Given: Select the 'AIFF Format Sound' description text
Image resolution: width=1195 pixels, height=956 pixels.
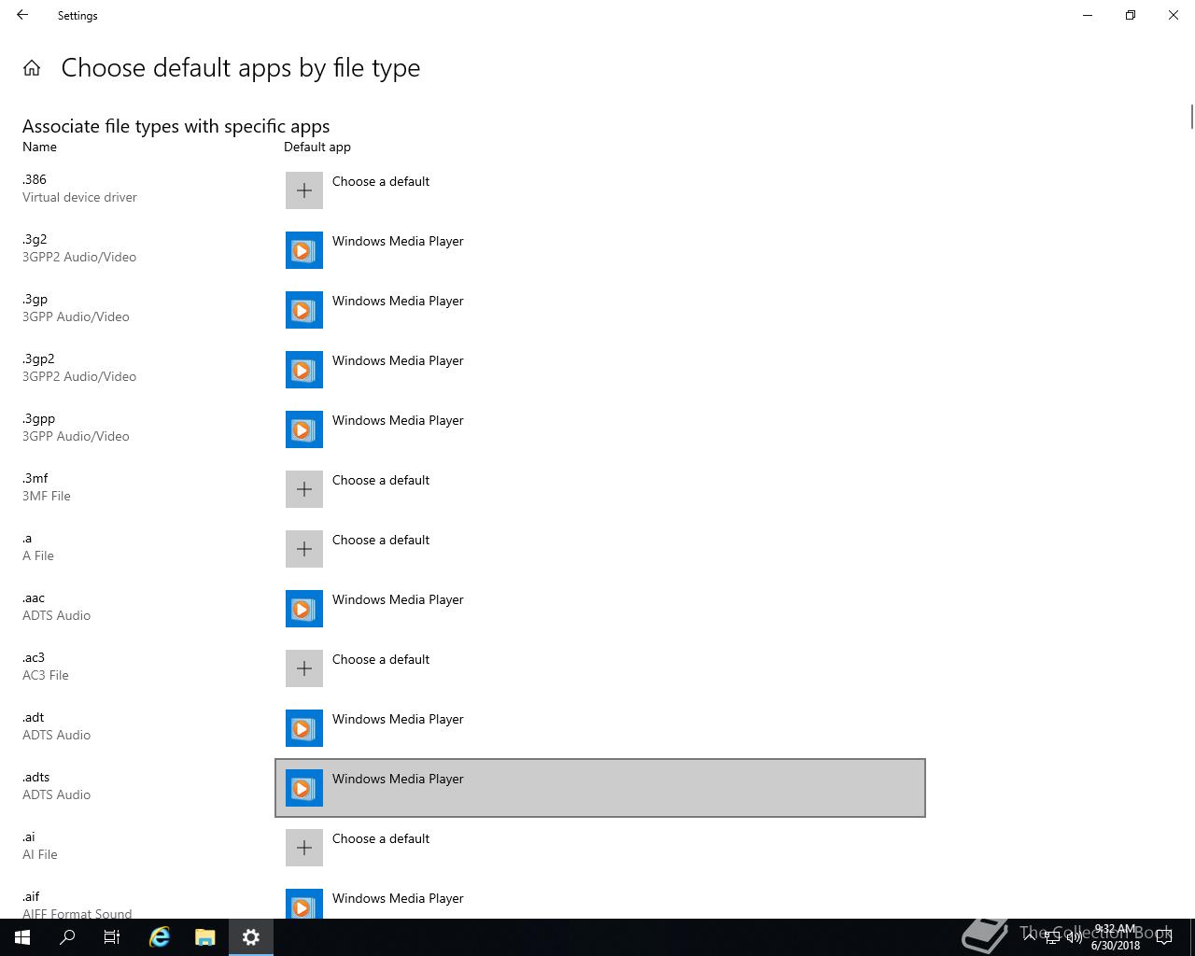Looking at the screenshot, I should pos(77,913).
